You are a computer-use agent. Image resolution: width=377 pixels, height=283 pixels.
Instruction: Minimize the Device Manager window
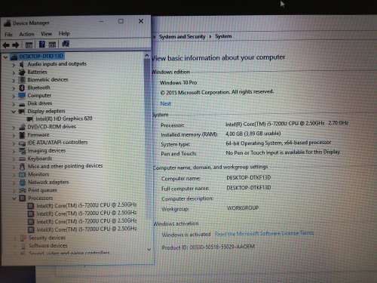tap(101, 21)
